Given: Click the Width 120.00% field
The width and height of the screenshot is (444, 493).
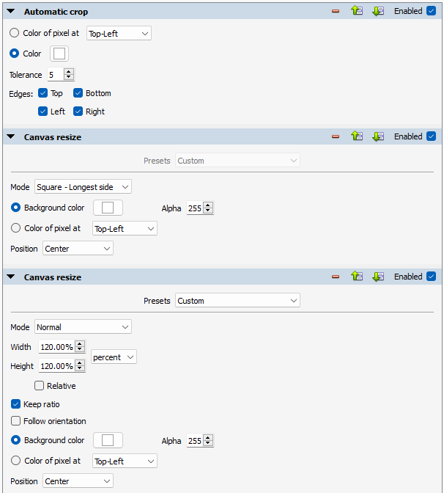Looking at the screenshot, I should [56, 347].
